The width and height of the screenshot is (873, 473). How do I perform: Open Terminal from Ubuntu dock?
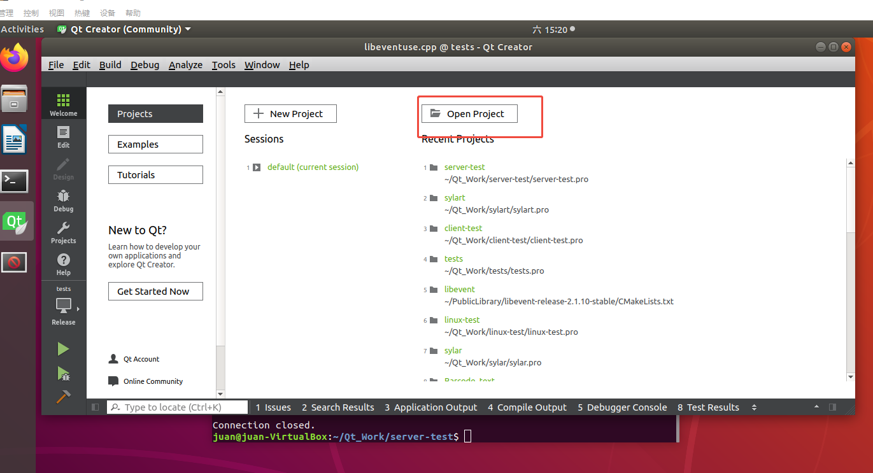[15, 181]
